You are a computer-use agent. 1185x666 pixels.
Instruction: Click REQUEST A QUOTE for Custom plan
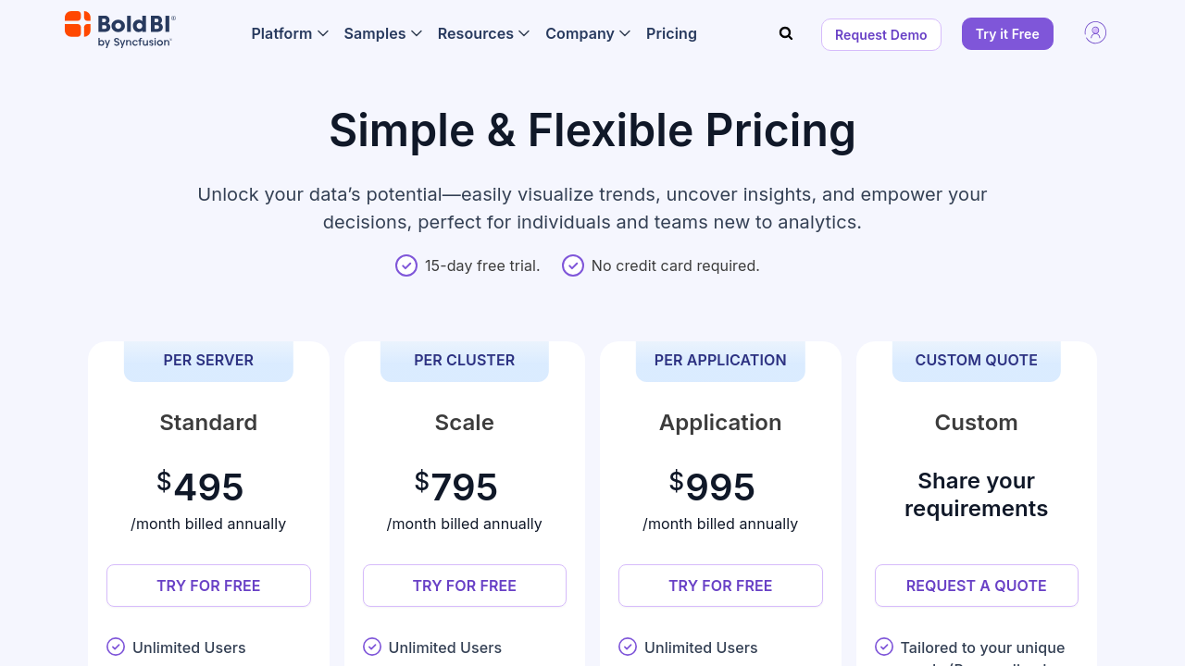[x=977, y=586]
